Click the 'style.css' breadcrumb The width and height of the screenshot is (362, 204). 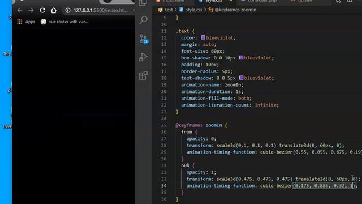coord(194,10)
